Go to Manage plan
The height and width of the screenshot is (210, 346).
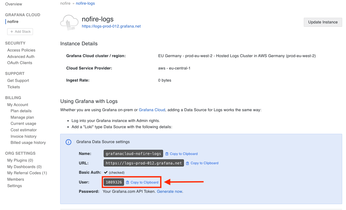point(22,117)
